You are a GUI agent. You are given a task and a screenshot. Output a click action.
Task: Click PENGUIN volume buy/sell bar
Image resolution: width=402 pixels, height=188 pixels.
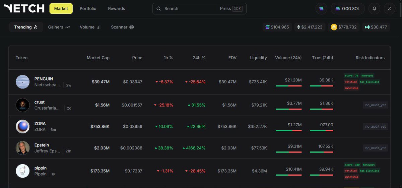click(x=288, y=86)
